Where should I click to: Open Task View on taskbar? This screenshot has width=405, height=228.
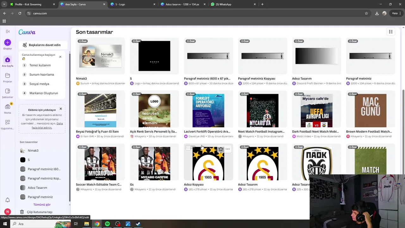click(x=76, y=224)
